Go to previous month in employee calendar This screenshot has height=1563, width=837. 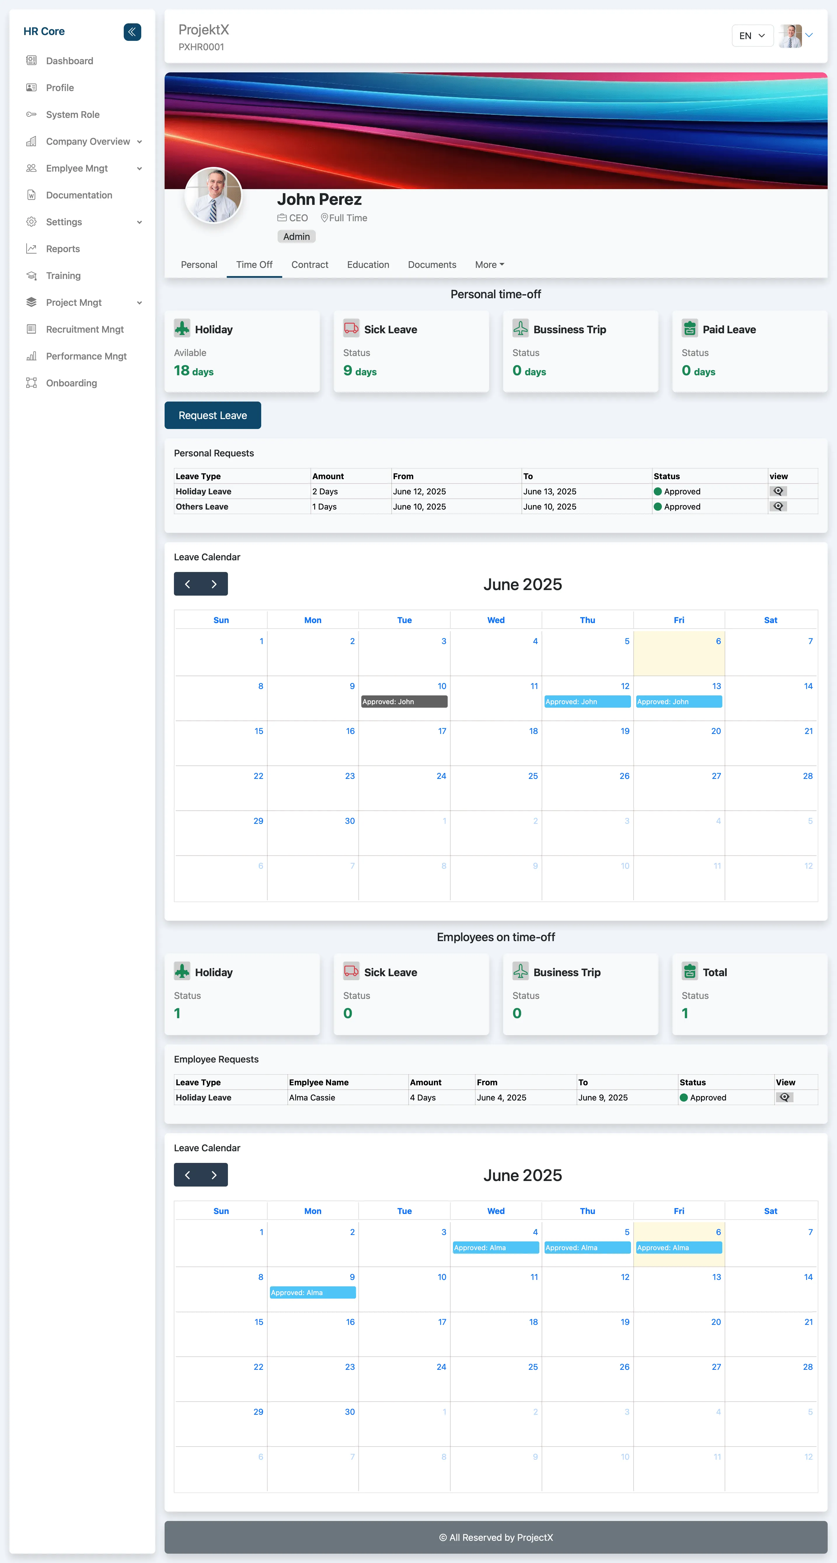click(x=188, y=1175)
